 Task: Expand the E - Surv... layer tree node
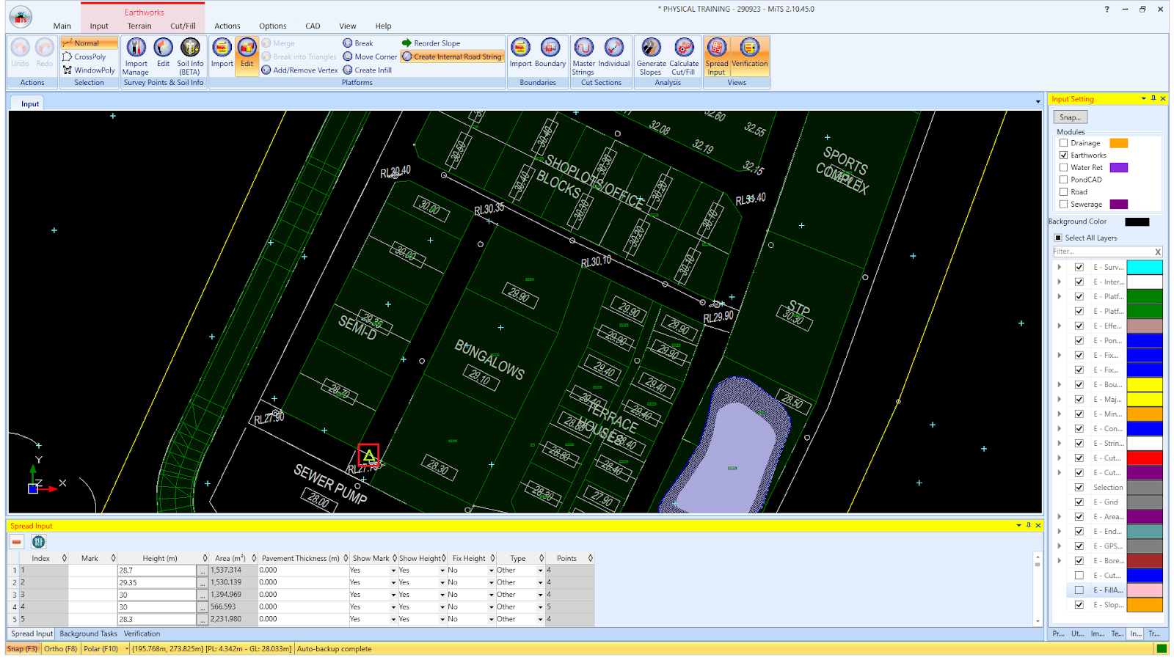(x=1059, y=267)
